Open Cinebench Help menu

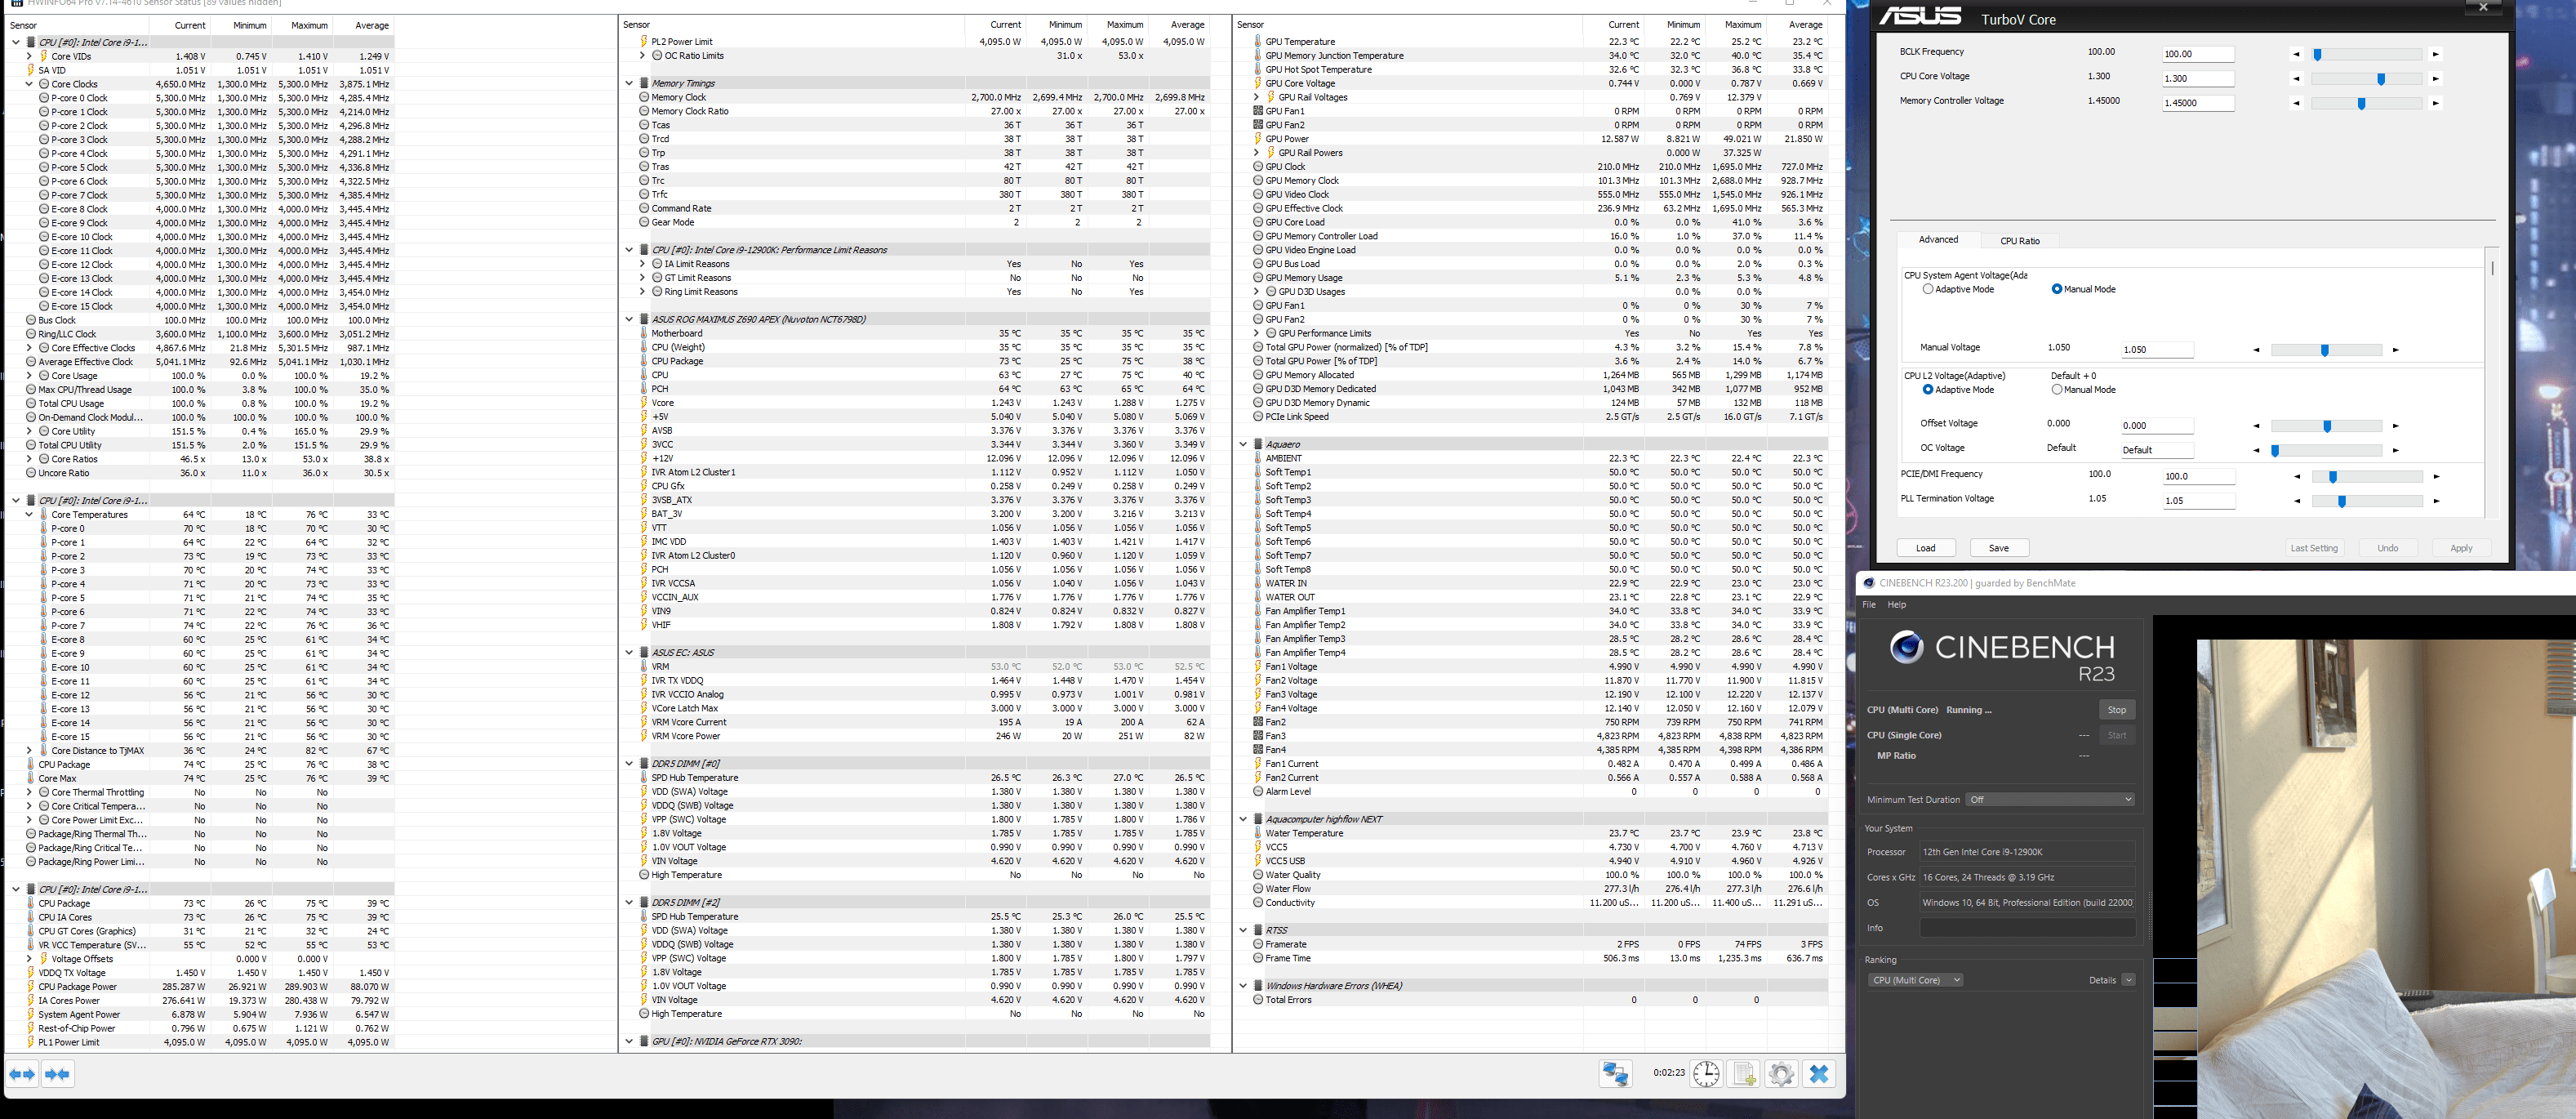[x=1896, y=604]
